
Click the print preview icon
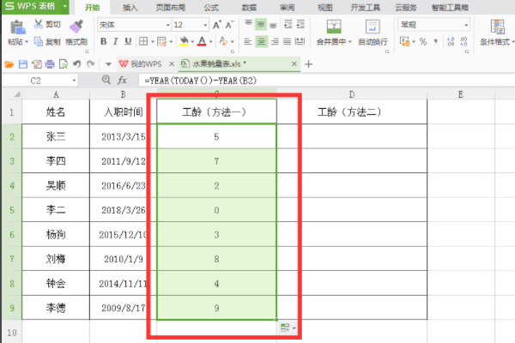tap(63, 64)
